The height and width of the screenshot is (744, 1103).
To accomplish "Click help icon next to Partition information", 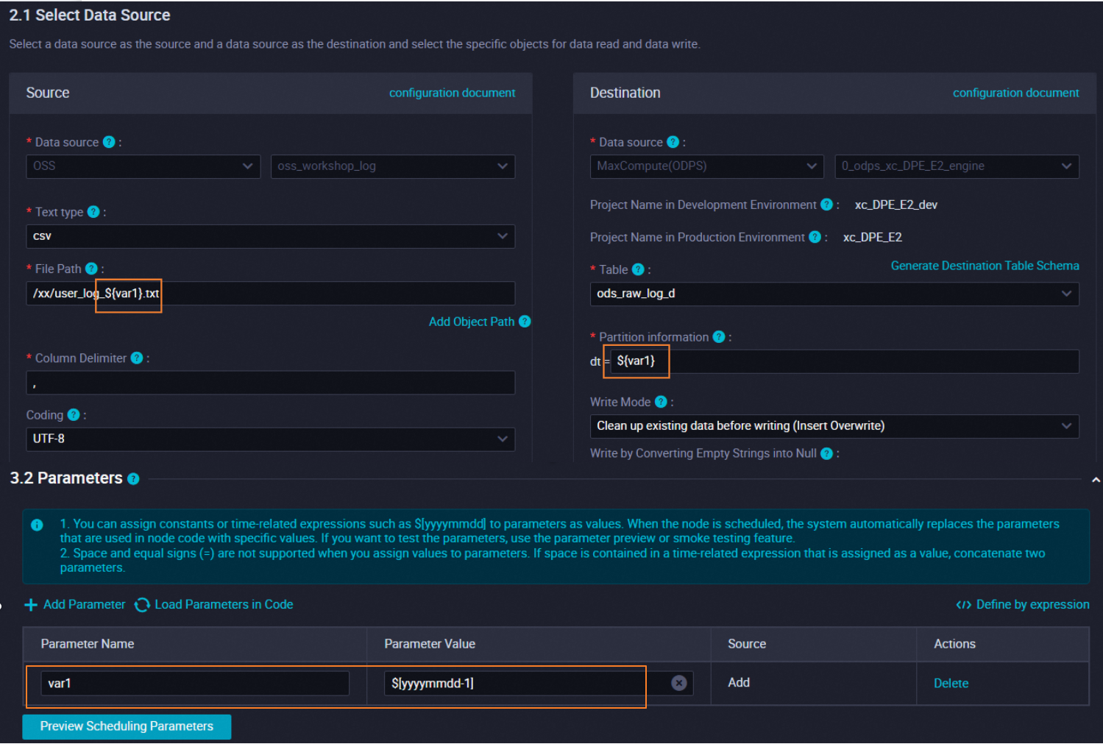I will pyautogui.click(x=719, y=337).
